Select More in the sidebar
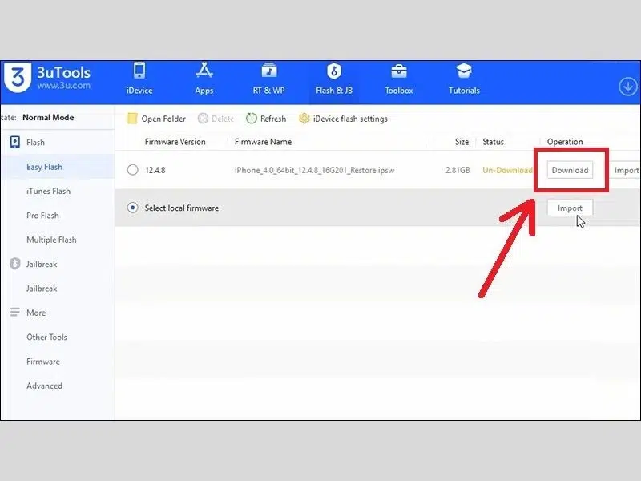Viewport: 641px width, 481px height. point(36,313)
